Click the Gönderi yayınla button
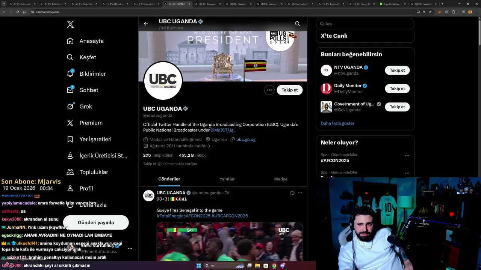 (x=96, y=222)
